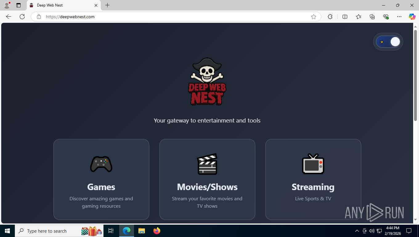Viewport: 419px width, 237px height.
Task: Open the Streaming card
Action: pos(313,179)
